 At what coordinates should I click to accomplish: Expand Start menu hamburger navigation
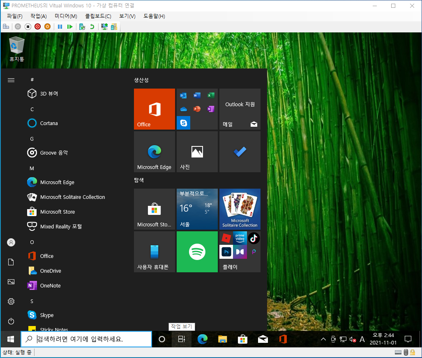11,80
